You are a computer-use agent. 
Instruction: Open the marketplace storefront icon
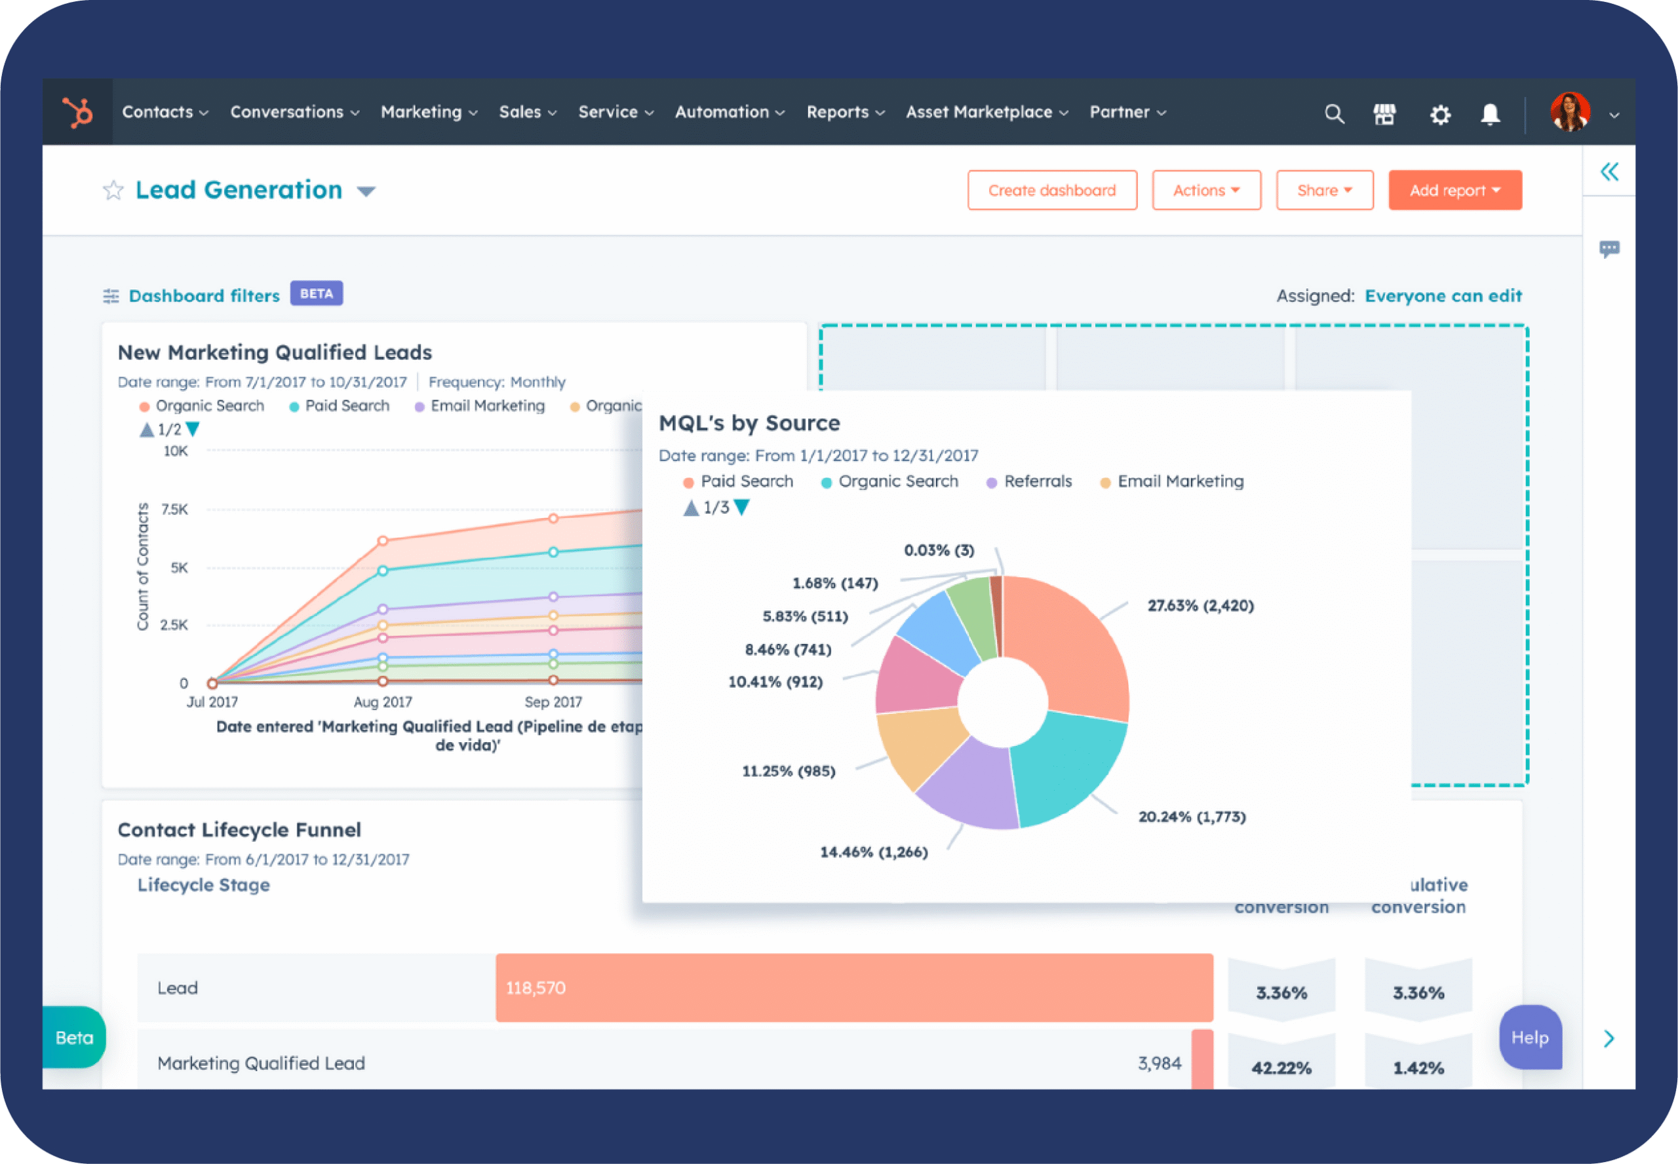(x=1384, y=114)
